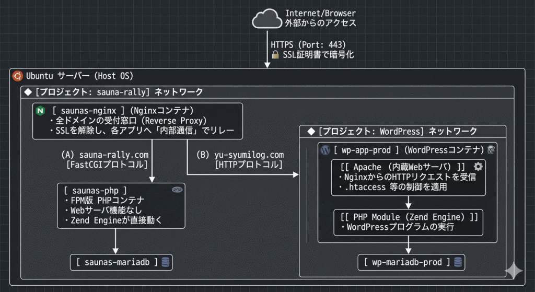
Task: Click the PHP logo in saunas-php box
Action: pyautogui.click(x=177, y=190)
